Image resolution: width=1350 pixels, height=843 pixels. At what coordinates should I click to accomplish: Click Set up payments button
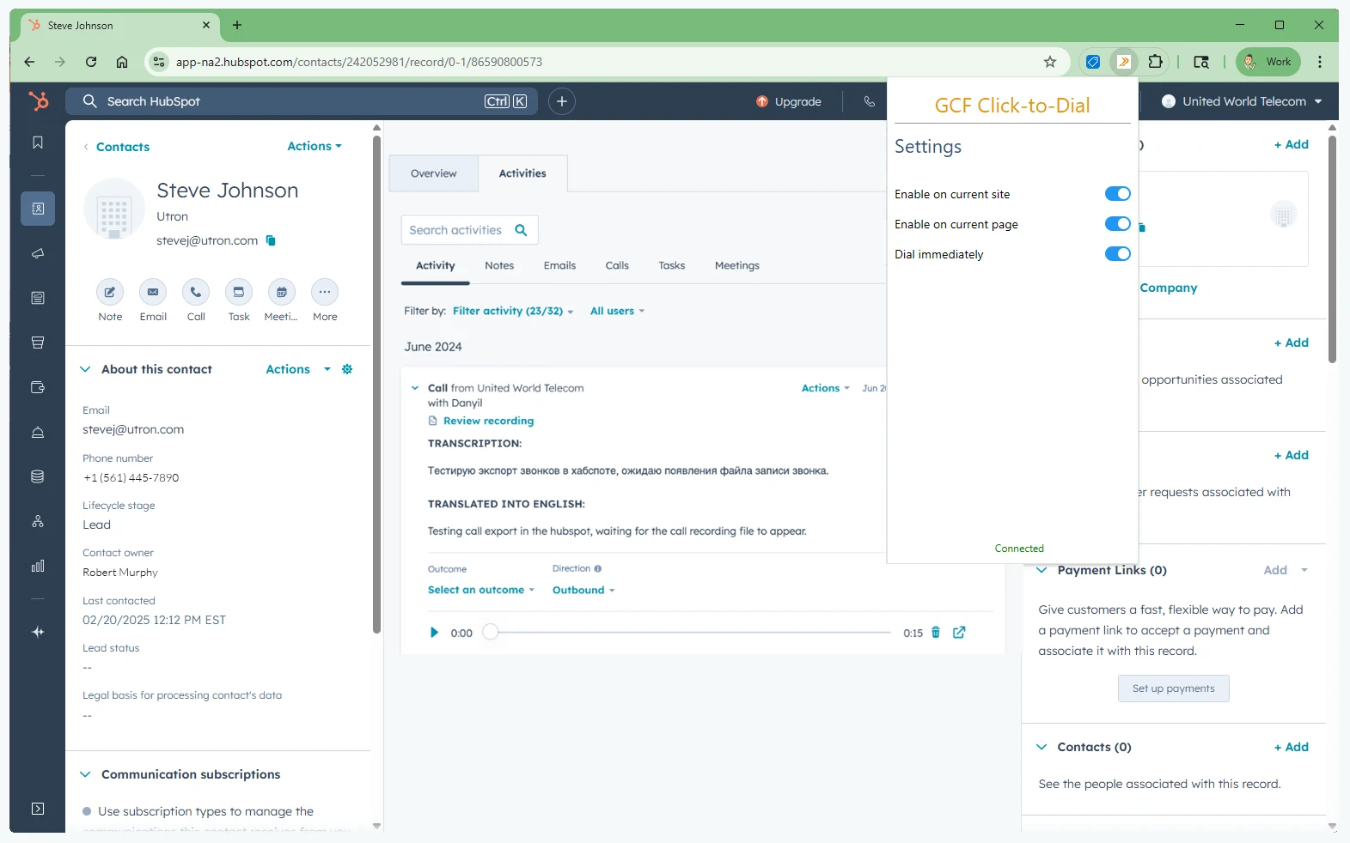(1174, 688)
